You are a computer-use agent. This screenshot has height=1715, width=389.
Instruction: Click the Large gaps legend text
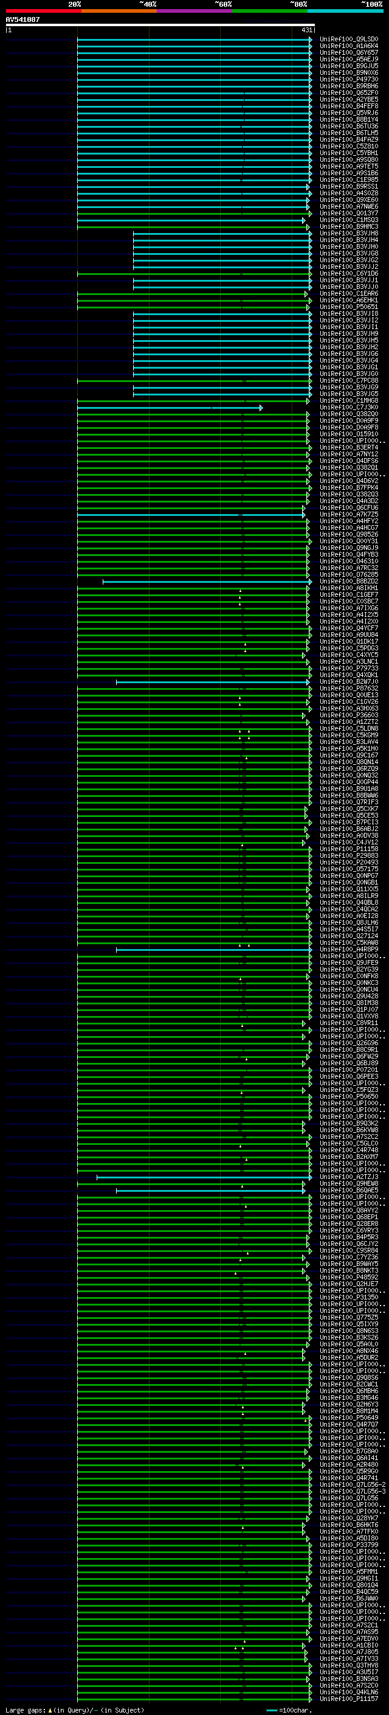click(x=75, y=1710)
